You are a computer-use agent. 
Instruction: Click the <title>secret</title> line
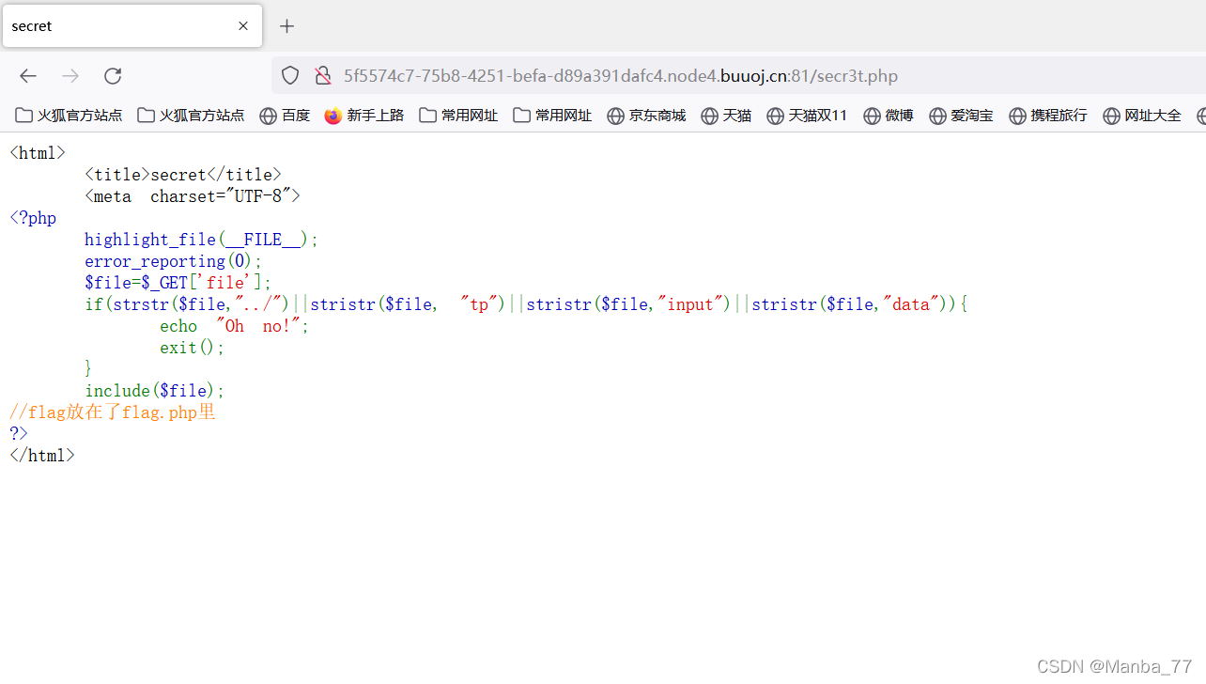(183, 175)
